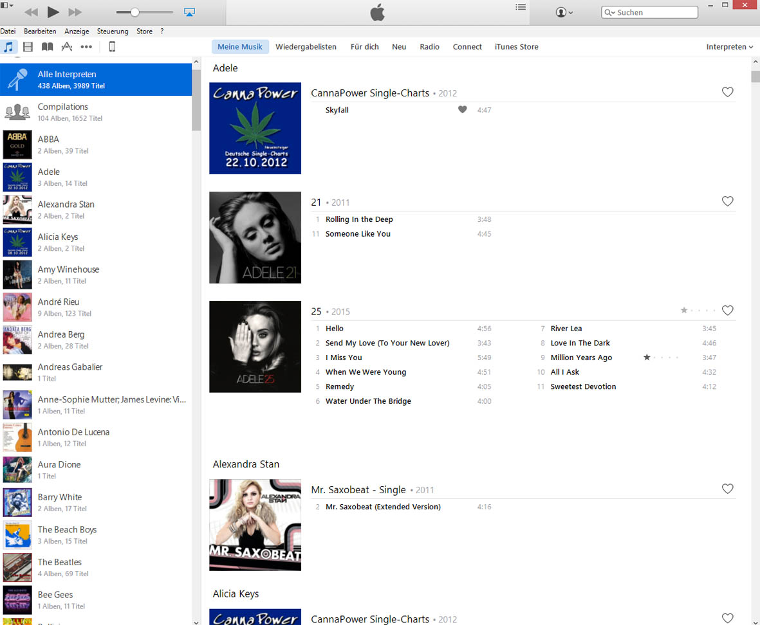Select Amy Winehouse in artist list
This screenshot has width=760, height=625.
(x=96, y=275)
